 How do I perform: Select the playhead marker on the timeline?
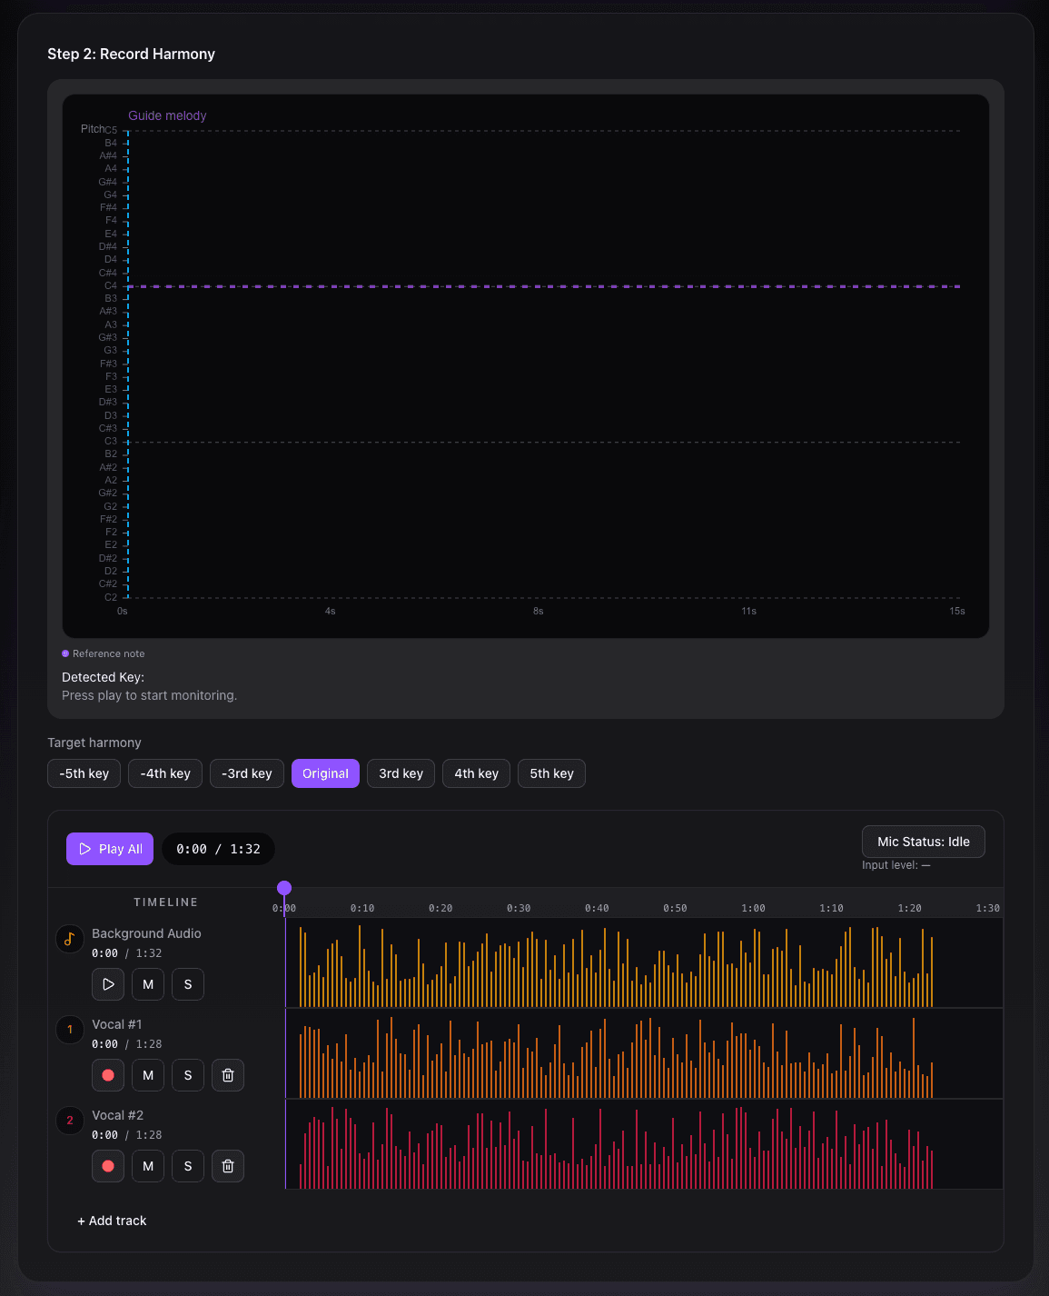pos(284,885)
